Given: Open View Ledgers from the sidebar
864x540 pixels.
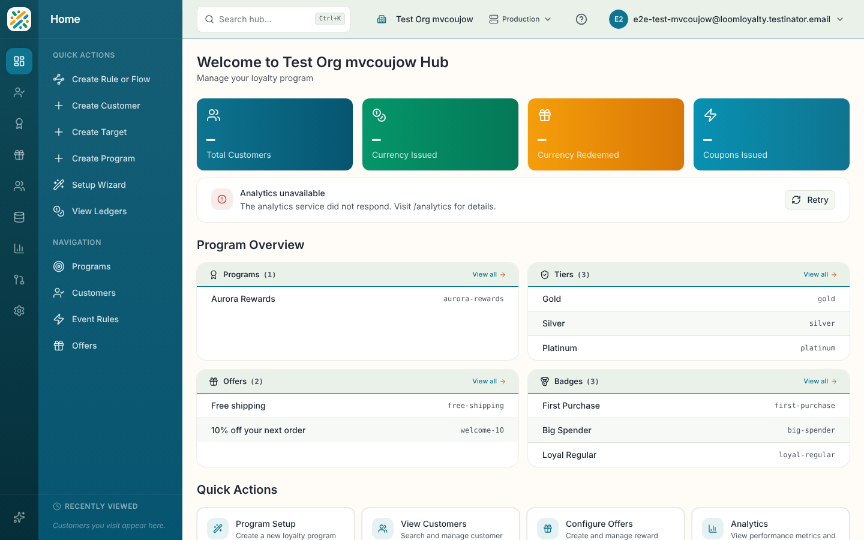Looking at the screenshot, I should 110,211.
